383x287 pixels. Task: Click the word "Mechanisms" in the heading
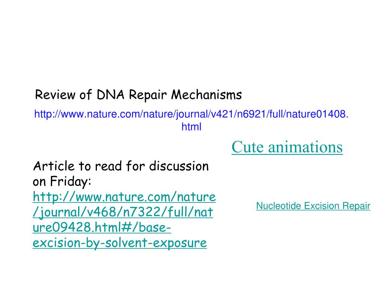206,95
